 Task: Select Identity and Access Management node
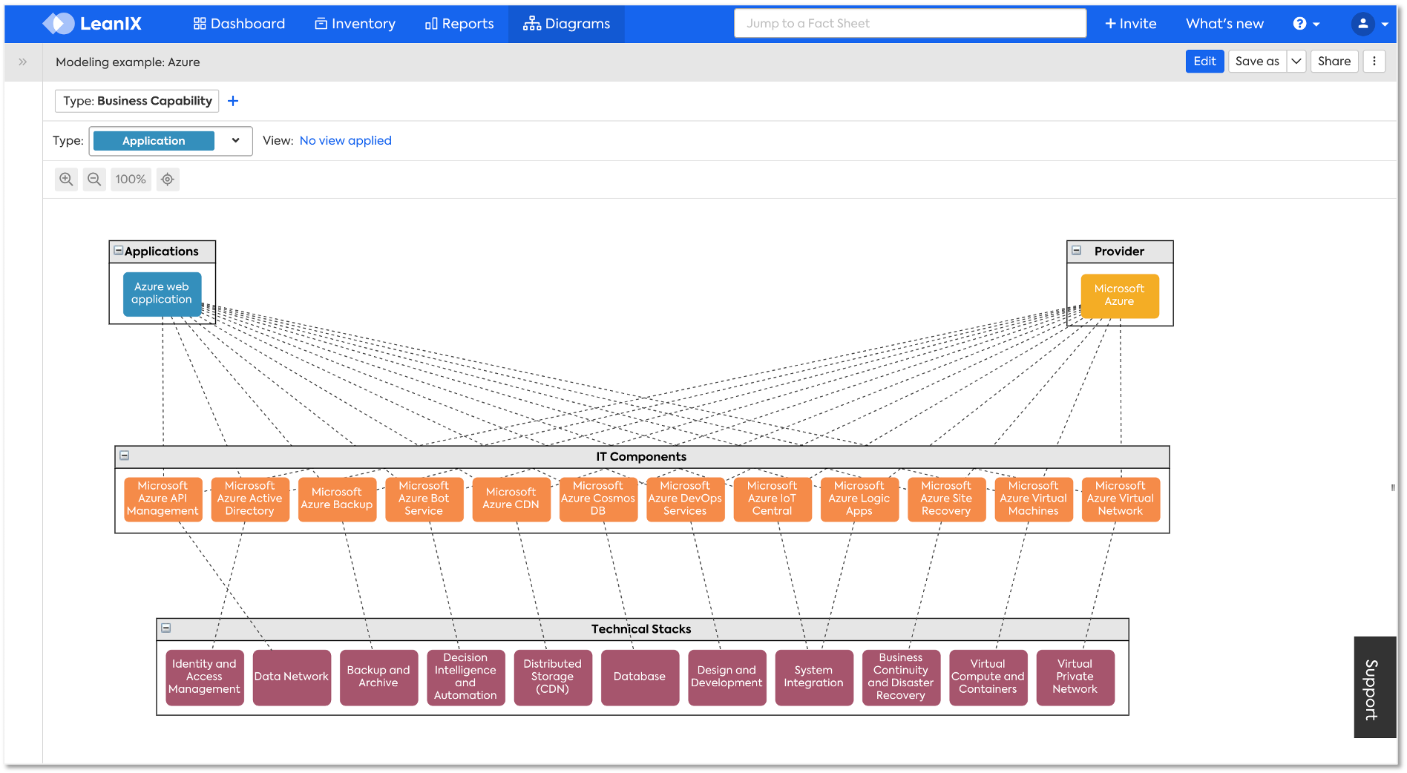[x=204, y=677]
